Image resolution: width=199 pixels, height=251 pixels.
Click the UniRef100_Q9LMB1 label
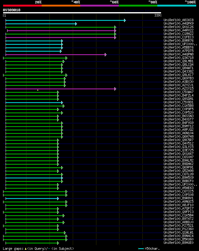tap(178, 61)
